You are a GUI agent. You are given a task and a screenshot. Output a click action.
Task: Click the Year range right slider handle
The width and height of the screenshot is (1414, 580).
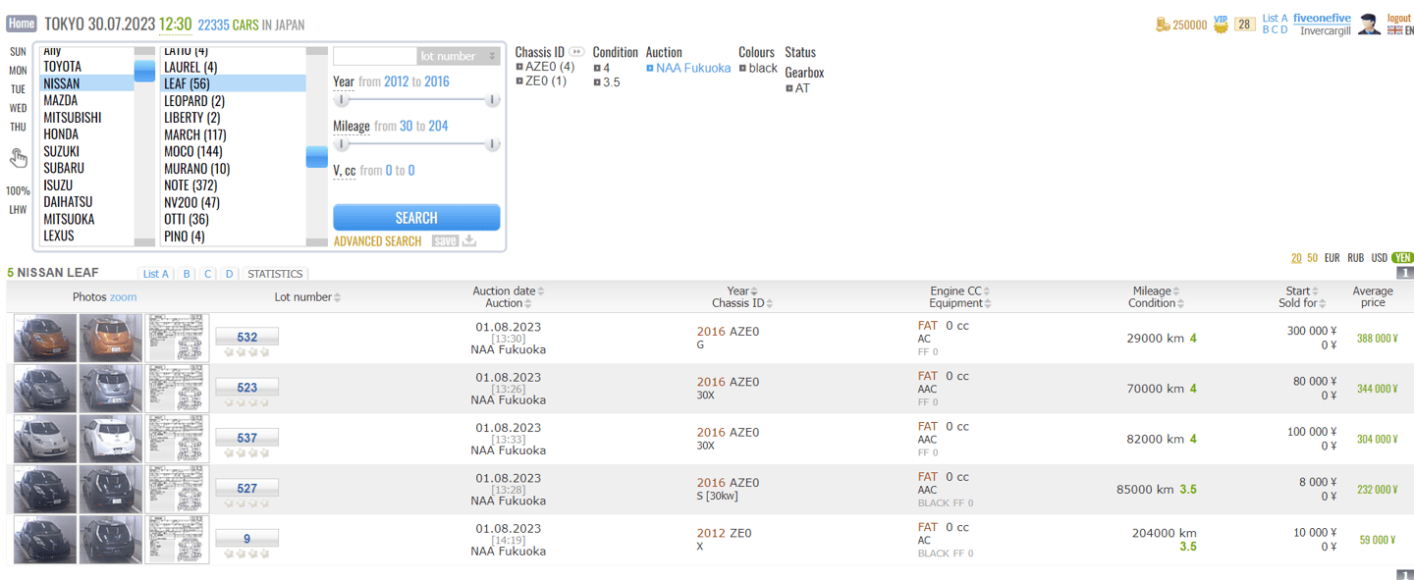pyautogui.click(x=493, y=100)
